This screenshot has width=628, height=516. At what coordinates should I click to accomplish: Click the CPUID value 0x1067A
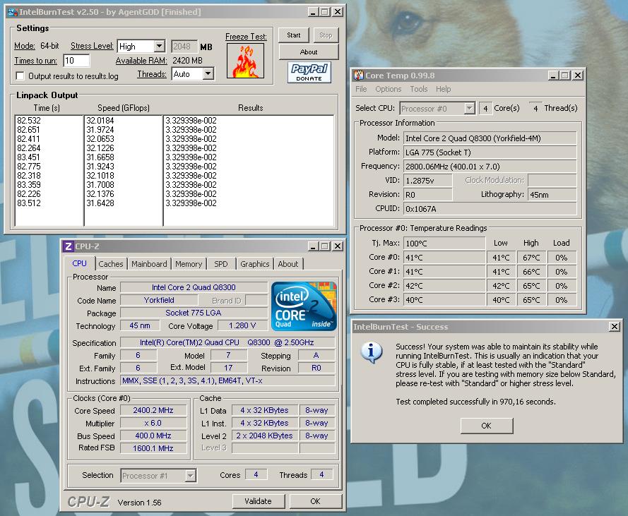490,208
